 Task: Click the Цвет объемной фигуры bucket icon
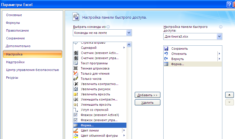pos(76,136)
